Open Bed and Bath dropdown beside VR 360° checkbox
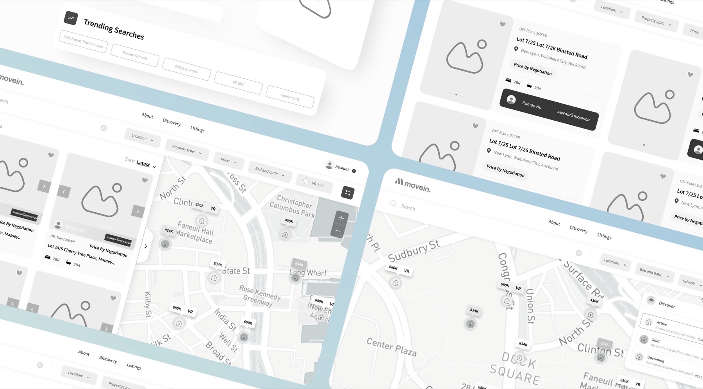Screen dimensions: 703x389 pos(269,171)
